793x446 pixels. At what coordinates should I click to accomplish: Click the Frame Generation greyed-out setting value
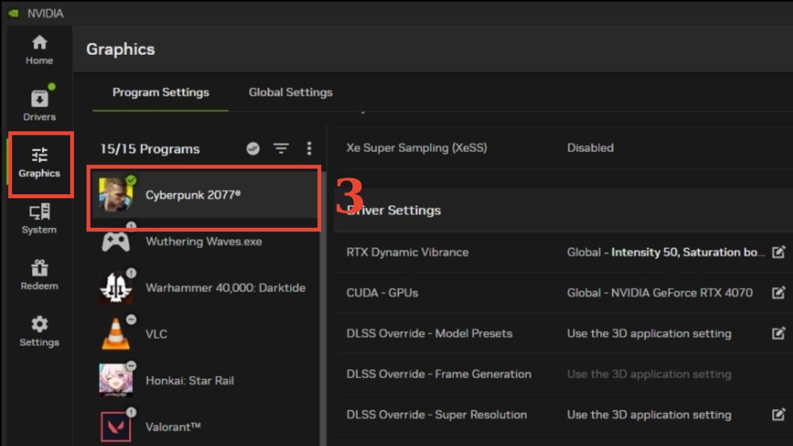point(649,374)
